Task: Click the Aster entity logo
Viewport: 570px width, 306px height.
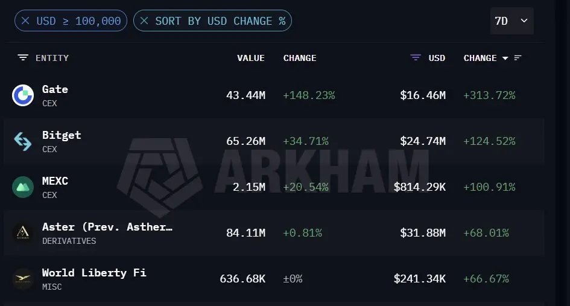Action: click(23, 233)
